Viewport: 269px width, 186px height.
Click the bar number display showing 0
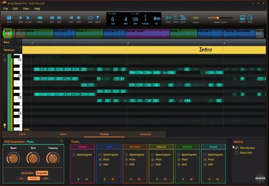pos(112,19)
